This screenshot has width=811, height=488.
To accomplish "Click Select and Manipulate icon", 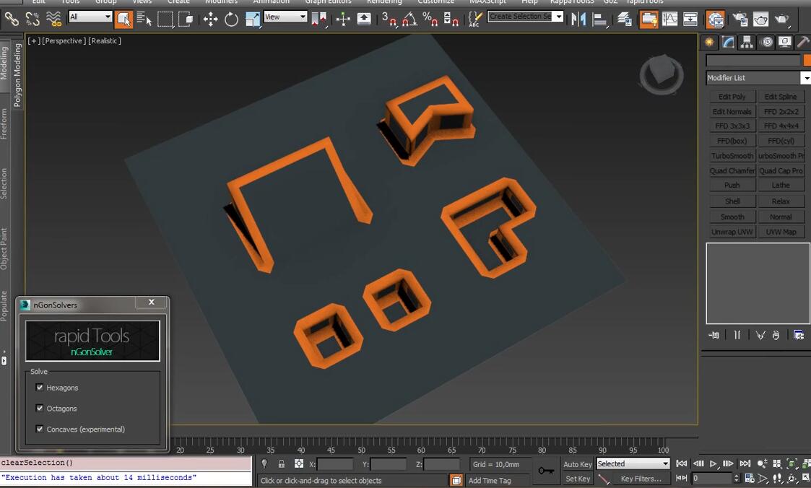I will tap(343, 19).
